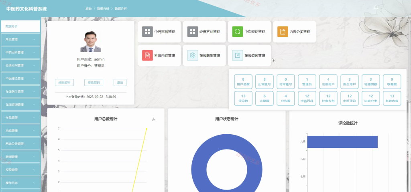Click the 科普内容 stat tile
Viewport: 411px width, 192px height.
pyautogui.click(x=392, y=98)
